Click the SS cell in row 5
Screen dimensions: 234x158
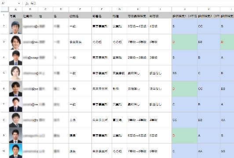[184, 73]
